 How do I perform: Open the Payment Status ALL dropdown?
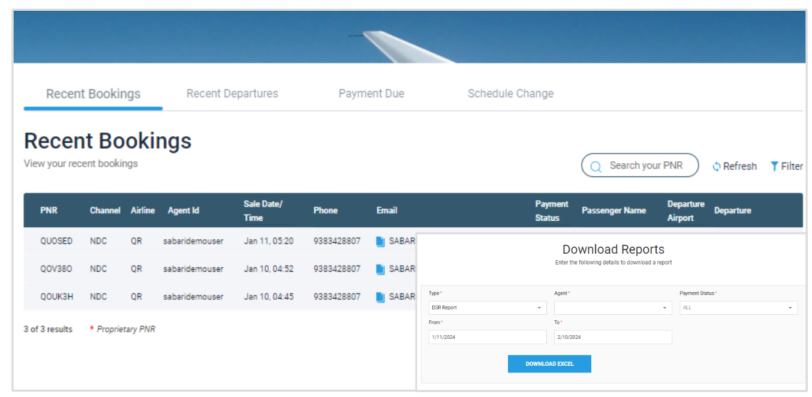738,307
